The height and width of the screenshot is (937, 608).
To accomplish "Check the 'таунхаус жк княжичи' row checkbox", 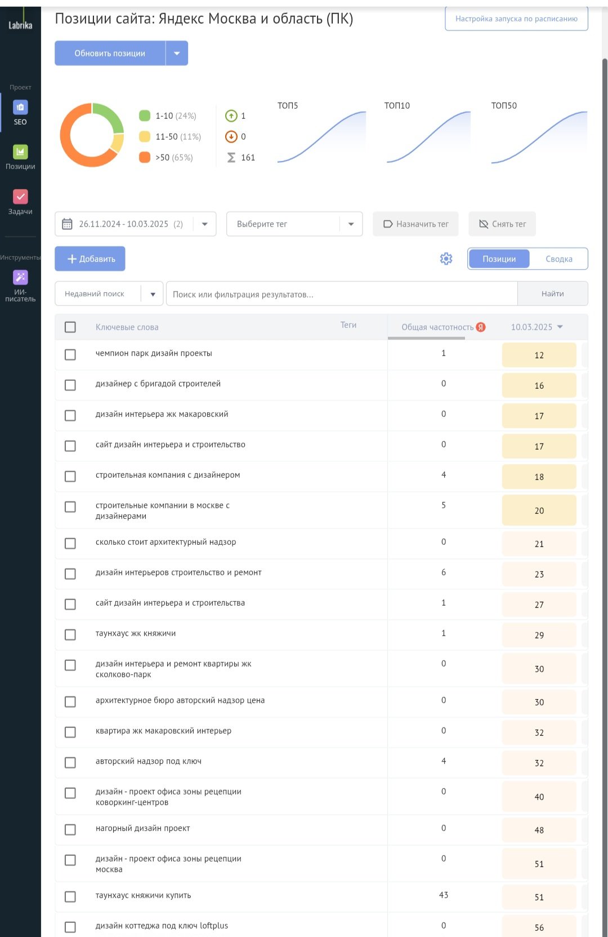I will [x=70, y=634].
